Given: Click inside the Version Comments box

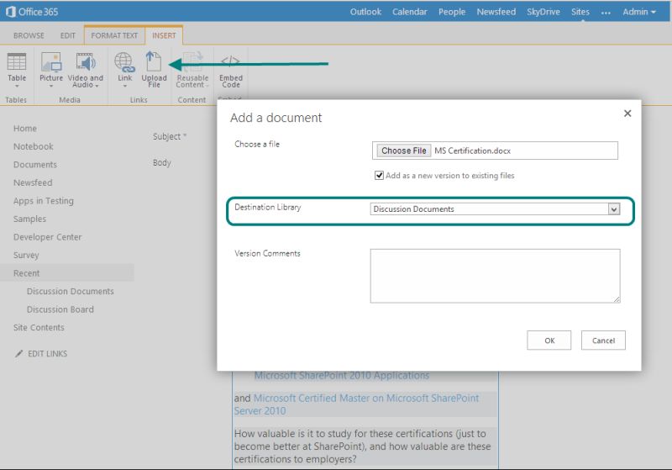Looking at the screenshot, I should 495,276.
